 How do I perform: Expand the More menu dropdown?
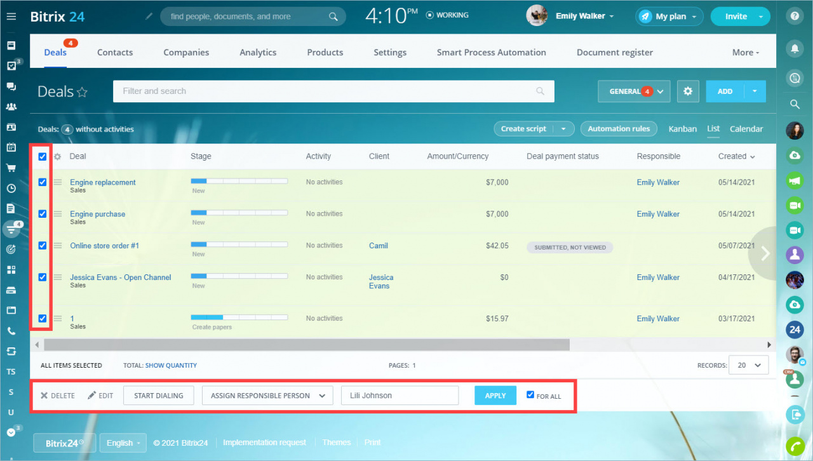(x=746, y=53)
